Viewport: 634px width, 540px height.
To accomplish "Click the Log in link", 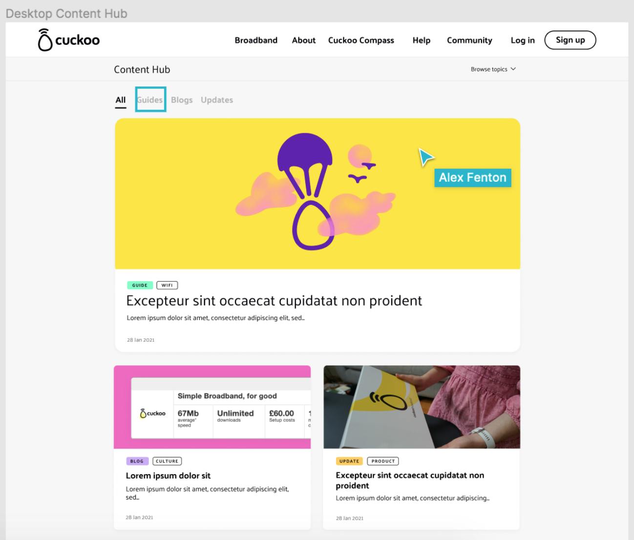I will pyautogui.click(x=523, y=40).
